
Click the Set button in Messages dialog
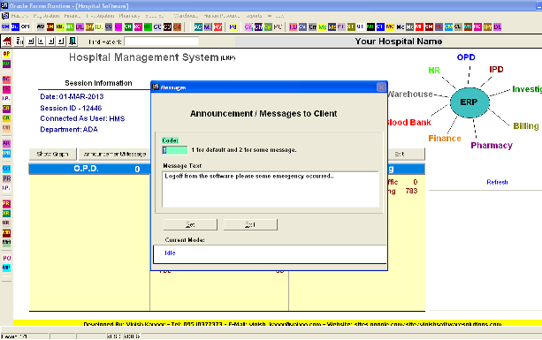pyautogui.click(x=190, y=224)
